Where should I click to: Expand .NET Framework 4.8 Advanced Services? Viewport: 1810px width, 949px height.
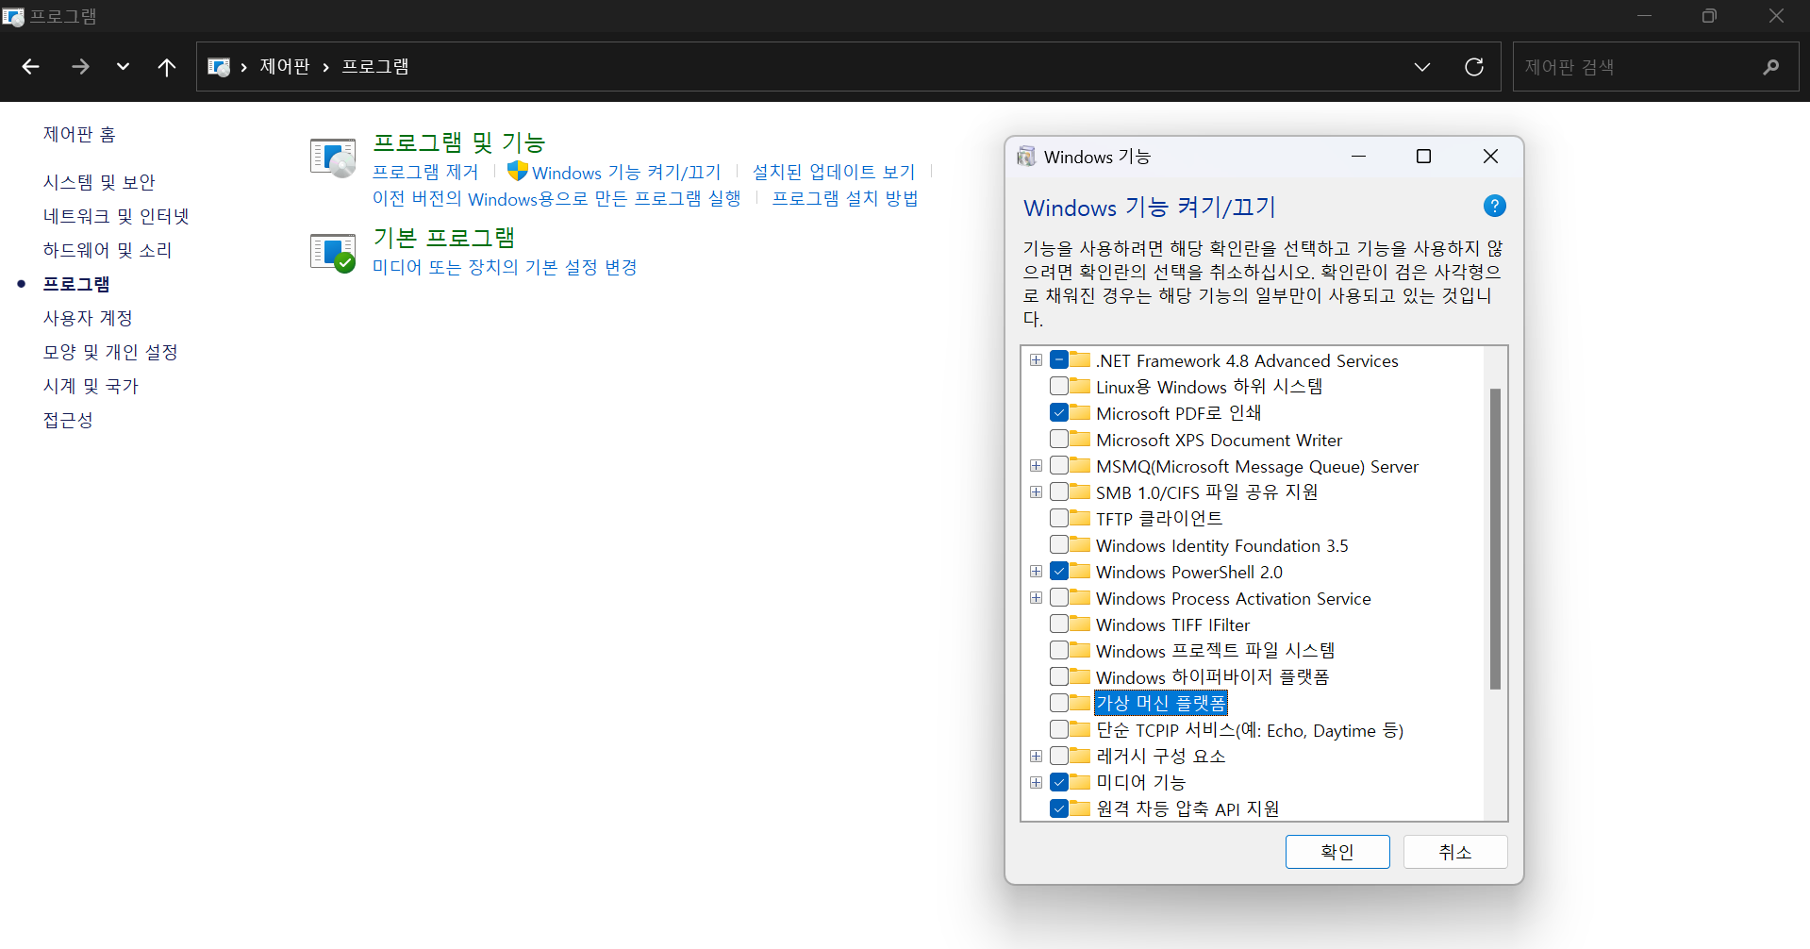(1036, 360)
